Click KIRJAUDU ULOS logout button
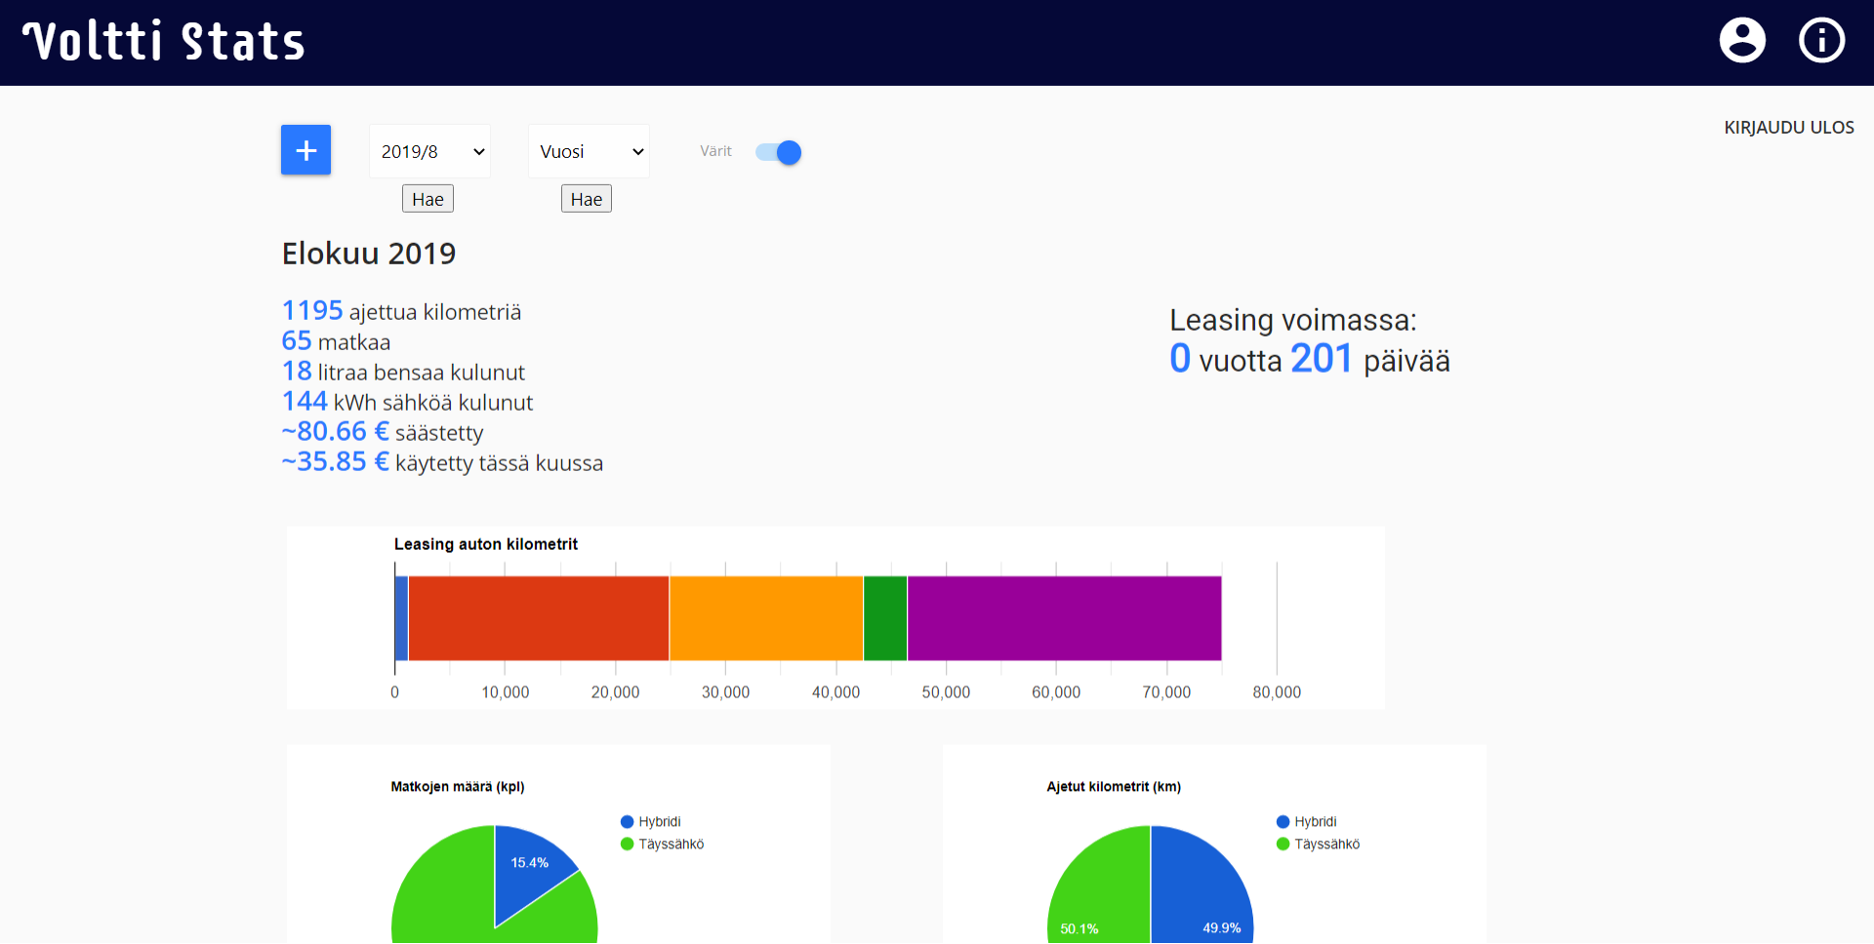This screenshot has height=944, width=1874. pos(1789,128)
